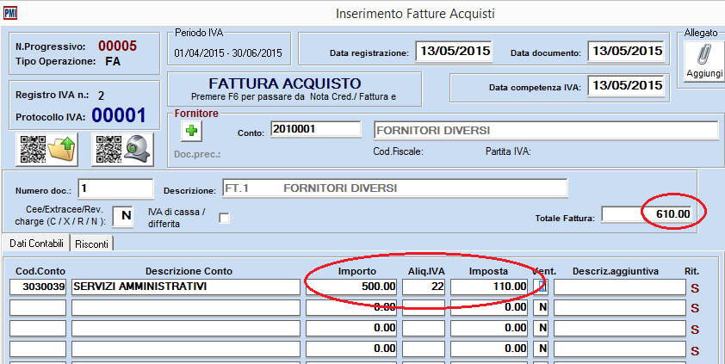
Task: Click the Aliq.IVA field showing 22
Action: [423, 286]
